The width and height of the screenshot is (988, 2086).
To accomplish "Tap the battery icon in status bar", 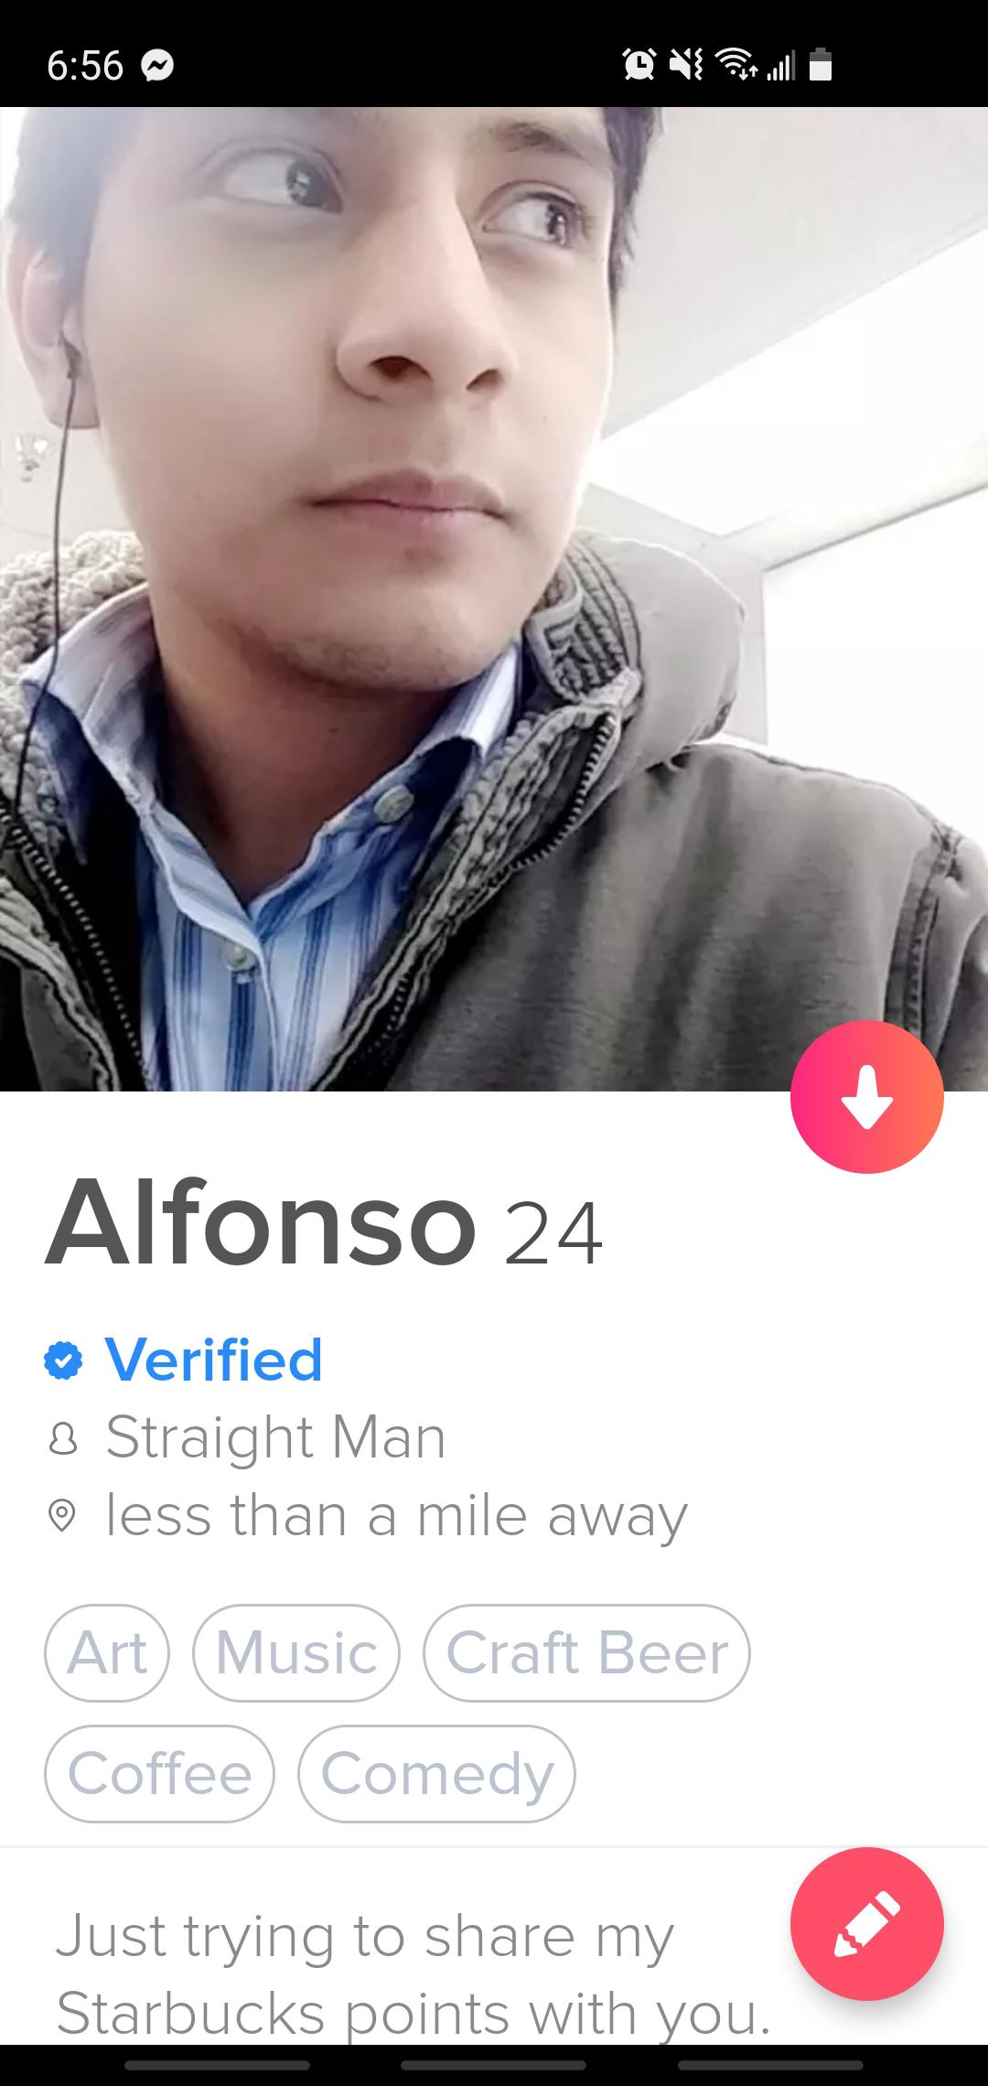I will pyautogui.click(x=821, y=65).
